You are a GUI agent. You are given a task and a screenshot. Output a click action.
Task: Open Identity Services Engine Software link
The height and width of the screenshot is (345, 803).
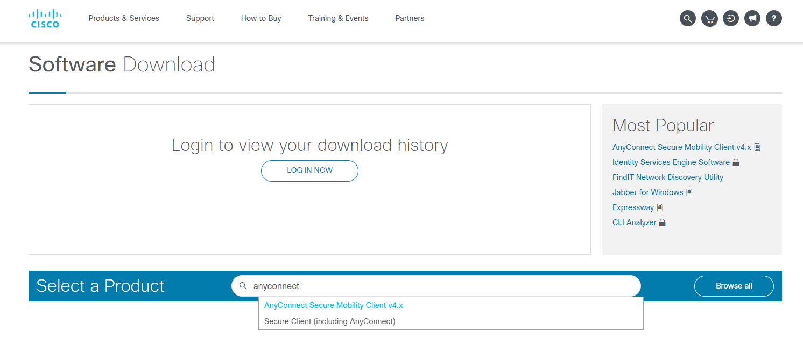click(x=671, y=162)
